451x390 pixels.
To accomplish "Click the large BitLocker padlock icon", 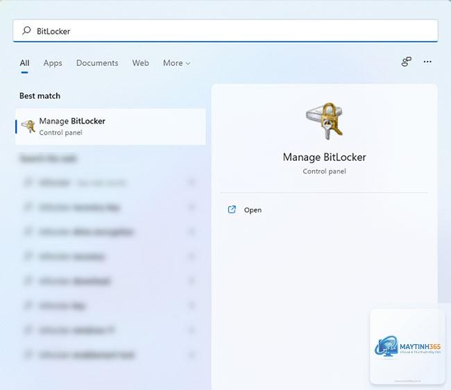I will click(325, 121).
